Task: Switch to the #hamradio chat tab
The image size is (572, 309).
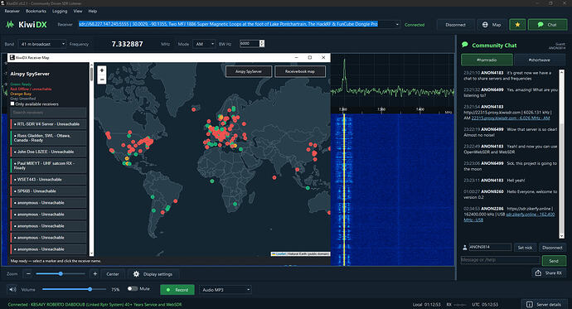Action: 487,60
